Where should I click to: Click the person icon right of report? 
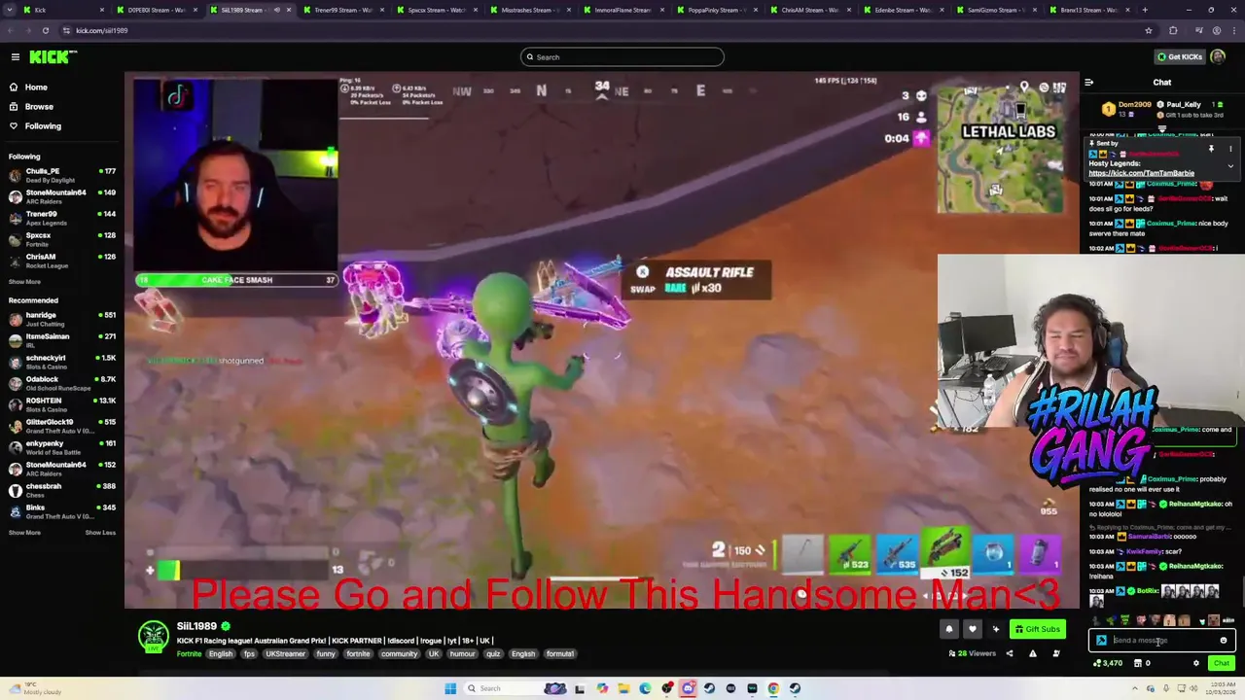coord(1056,653)
